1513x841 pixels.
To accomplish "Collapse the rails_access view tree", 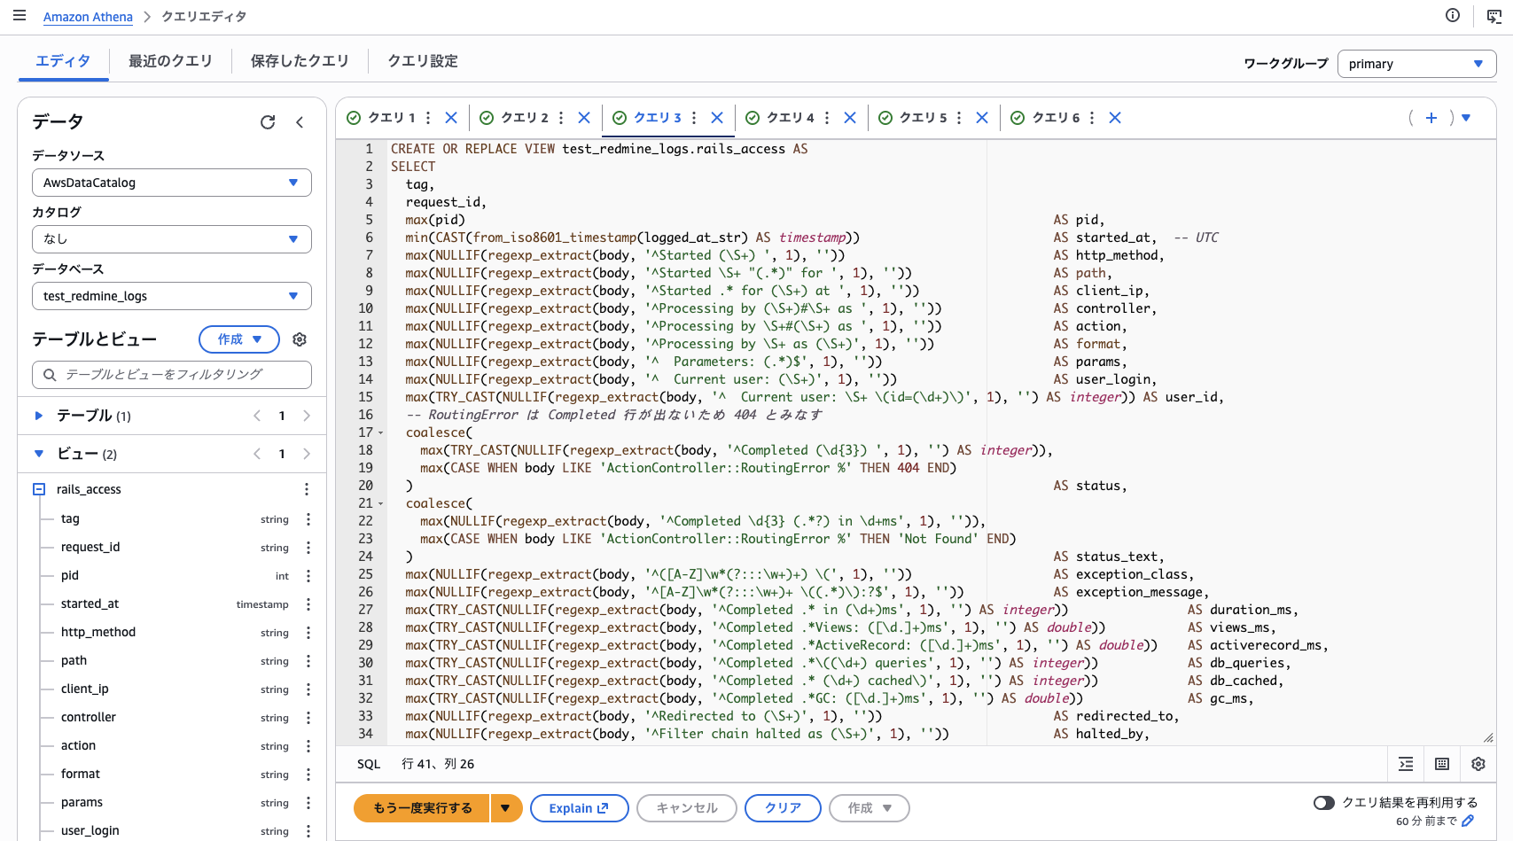I will point(39,489).
